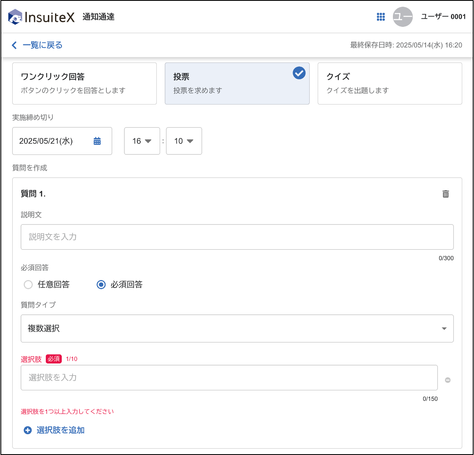474x455 pixels.
Task: Open the apps grid launcher icon
Action: (x=381, y=17)
